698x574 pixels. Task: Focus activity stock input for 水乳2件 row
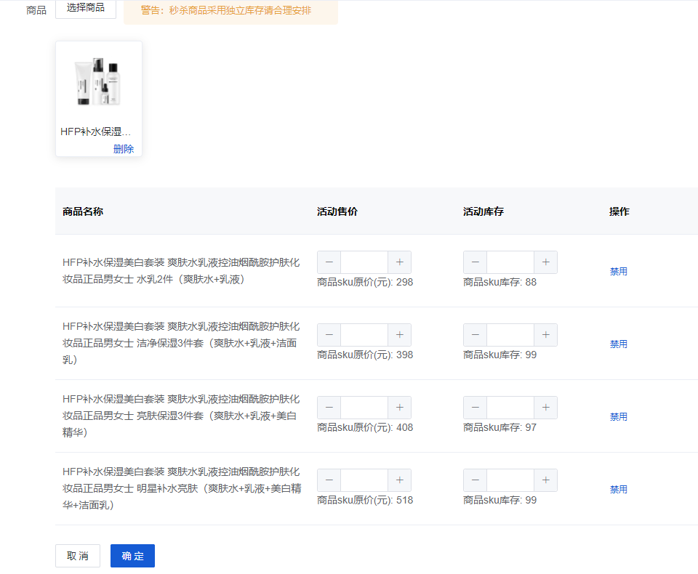pos(510,262)
